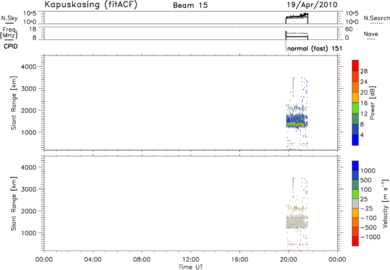Click the 'CPID' label
Image resolution: width=390 pixels, height=270 pixels.
[11, 46]
